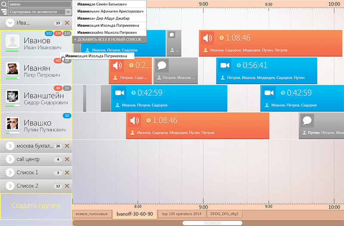Click blue badge '12' on Ивашко
The image size is (344, 226).
tap(67, 116)
